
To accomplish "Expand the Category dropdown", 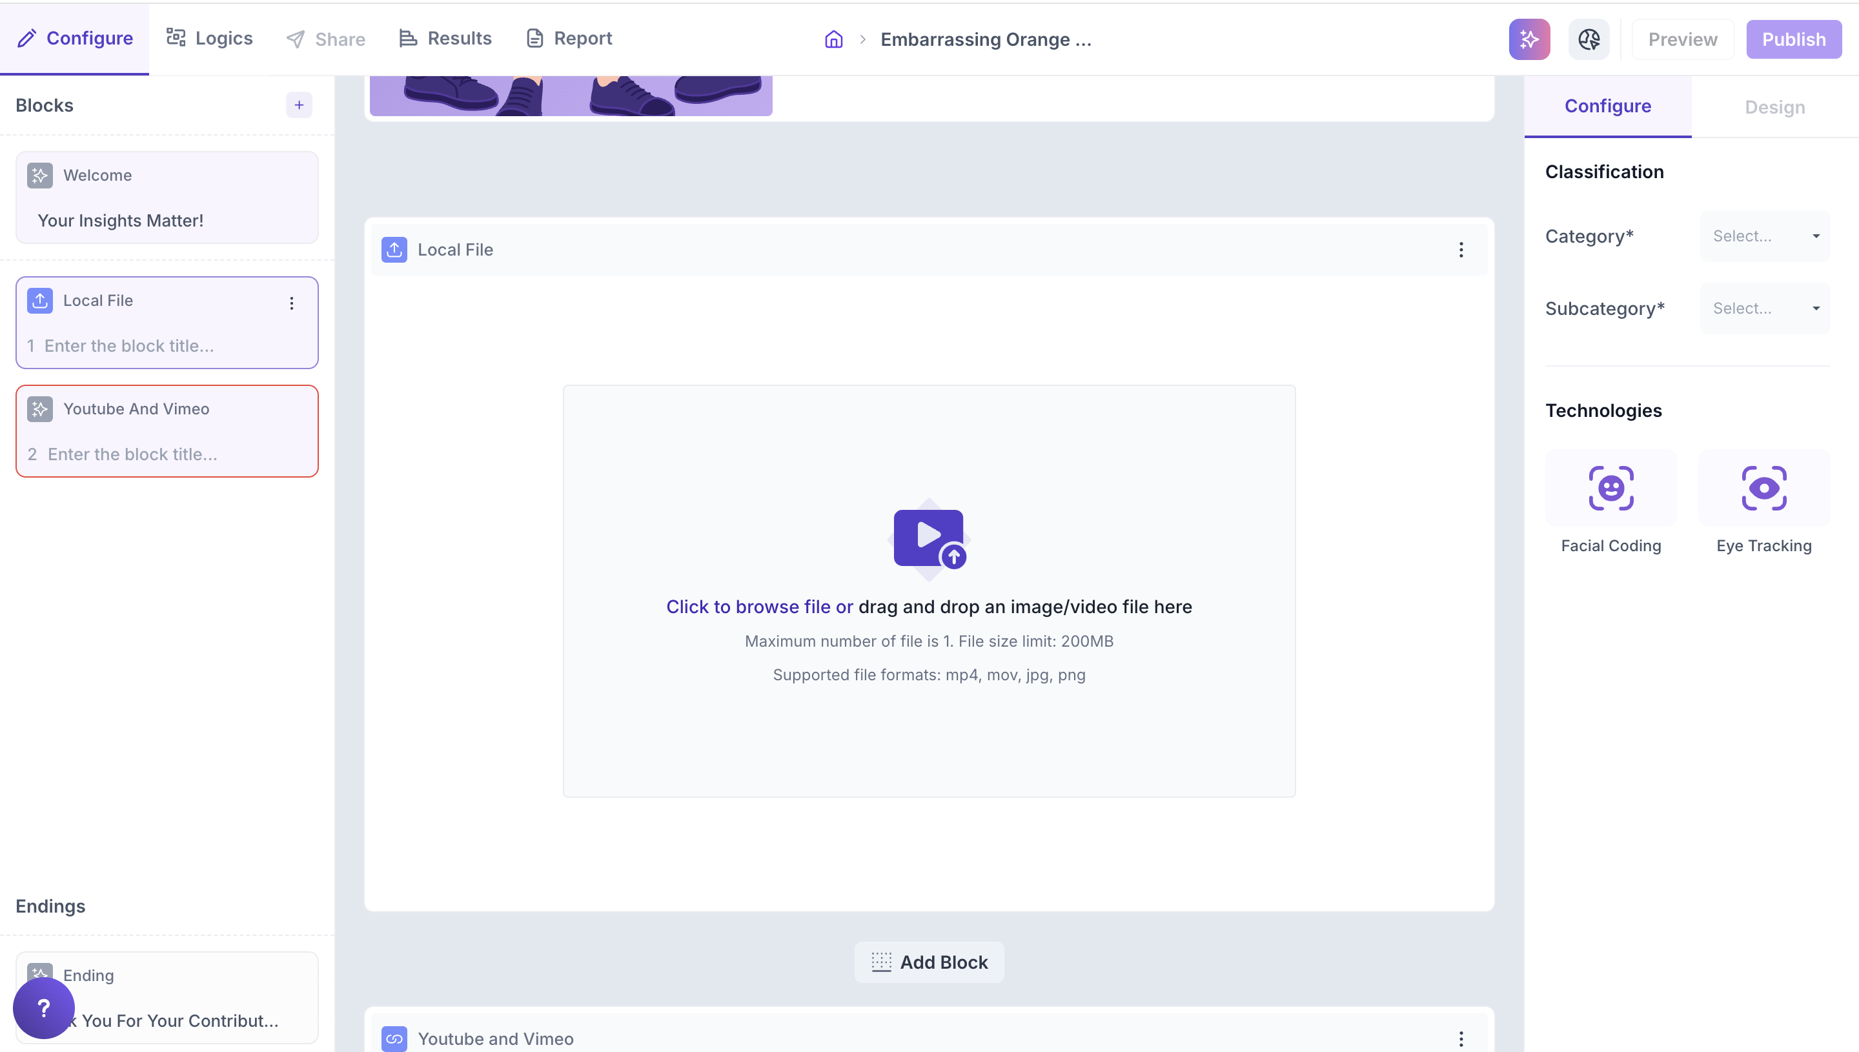I will 1763,236.
